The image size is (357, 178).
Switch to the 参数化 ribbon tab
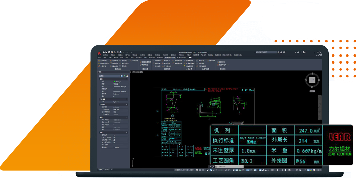tap(116, 58)
